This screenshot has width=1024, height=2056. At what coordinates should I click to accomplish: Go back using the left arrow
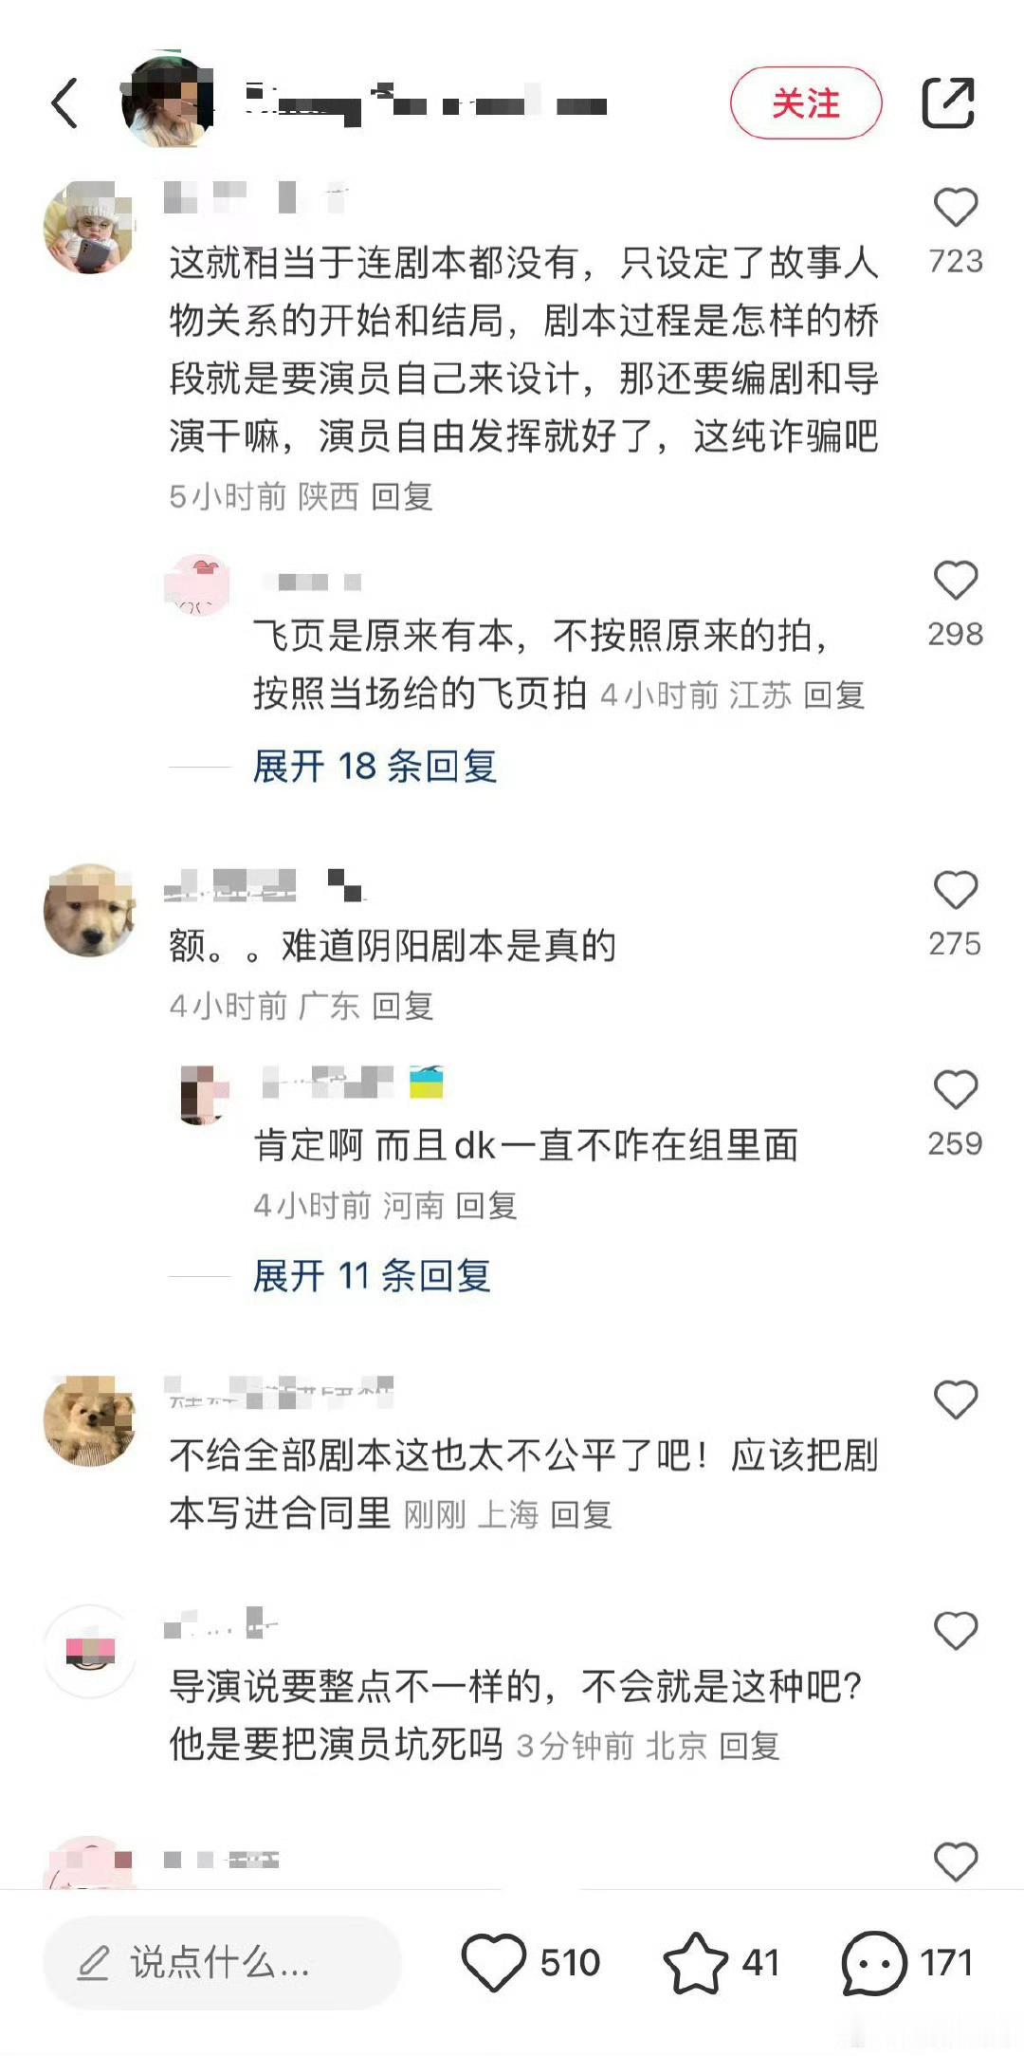pos(64,103)
